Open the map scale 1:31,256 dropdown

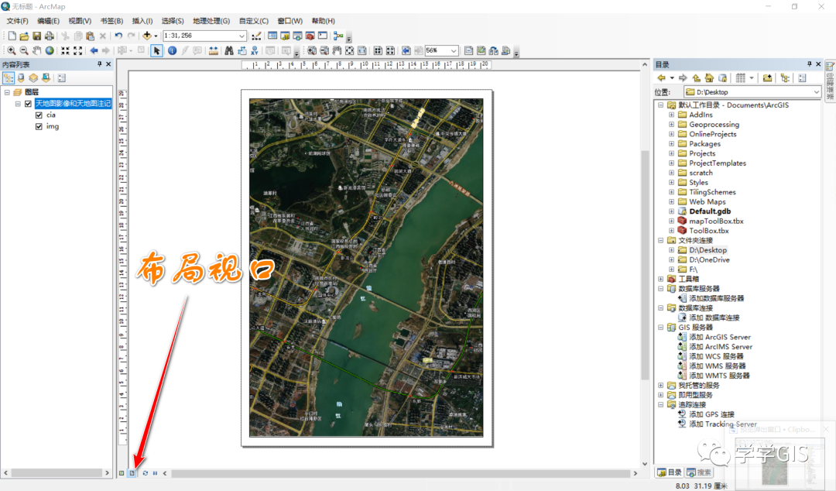click(242, 36)
